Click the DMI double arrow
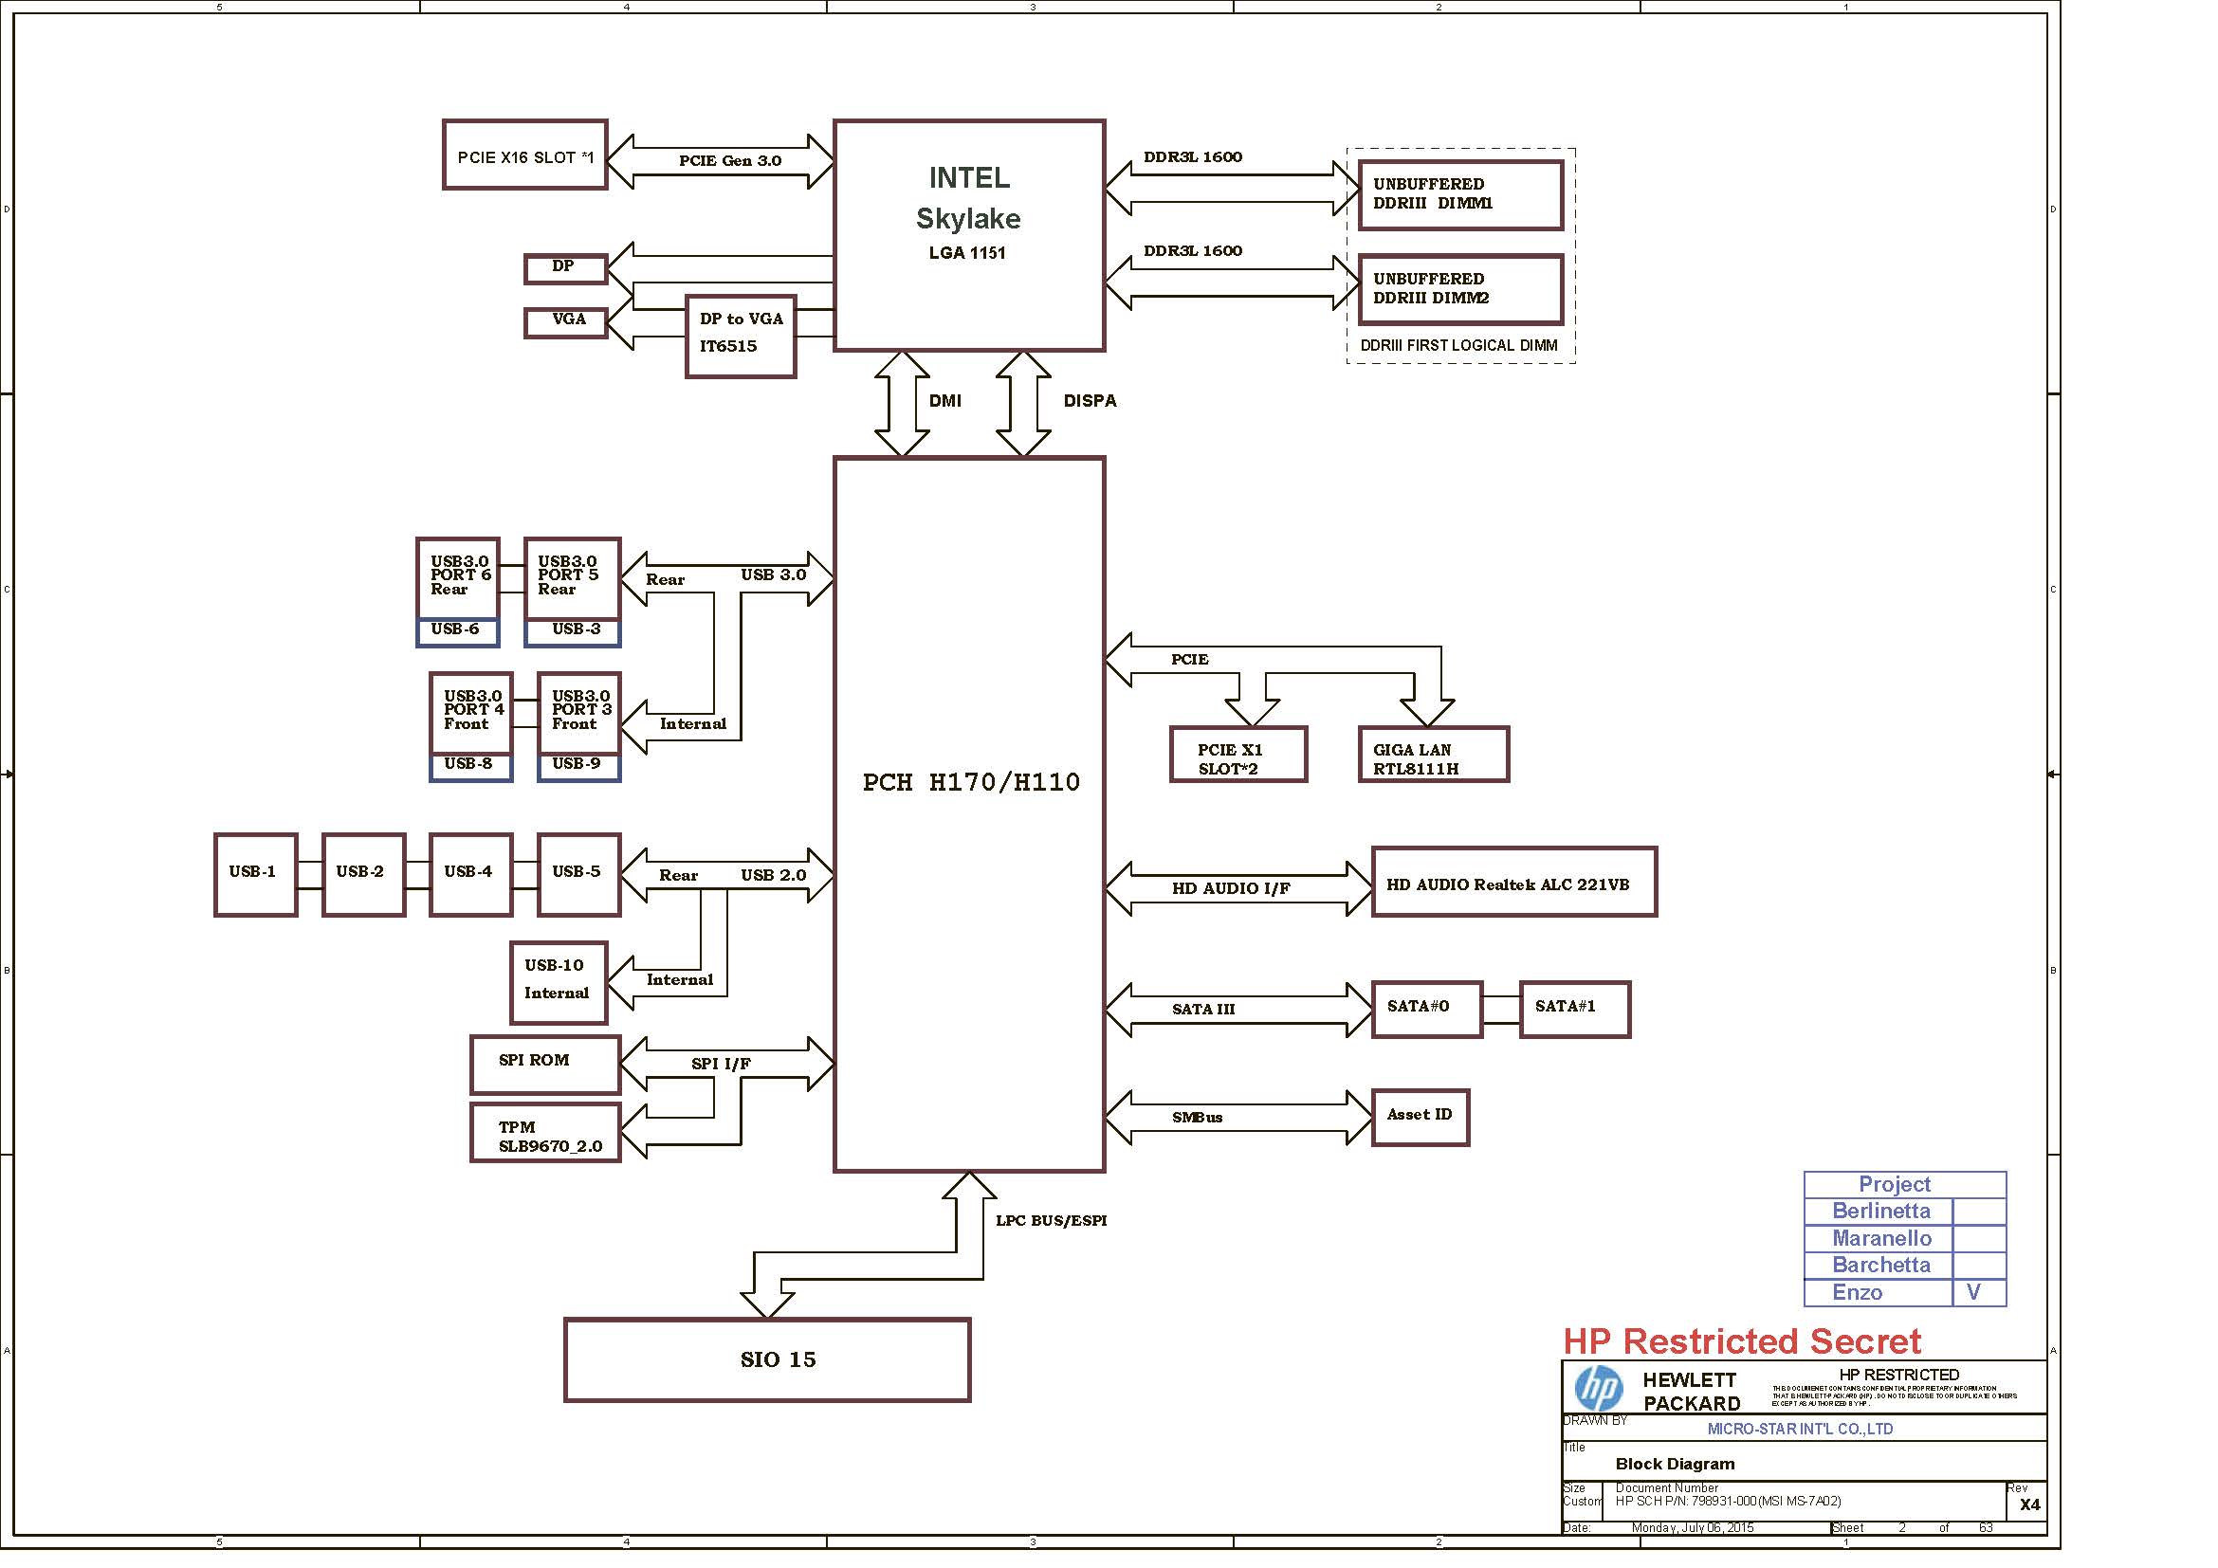 (901, 403)
